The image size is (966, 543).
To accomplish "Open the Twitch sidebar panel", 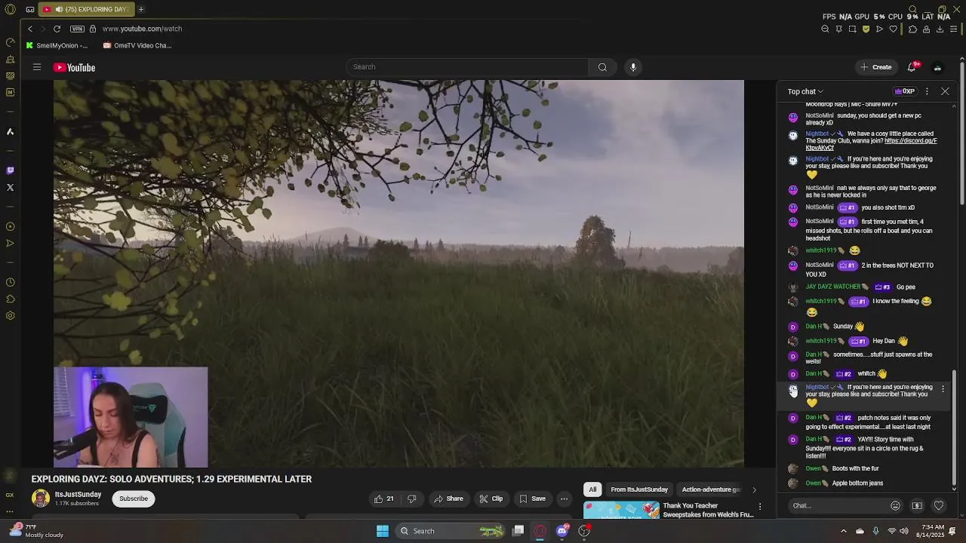I will point(10,170).
